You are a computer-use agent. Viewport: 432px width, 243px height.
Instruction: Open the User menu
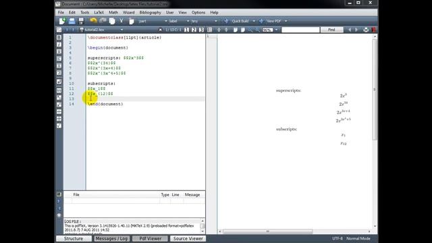click(170, 12)
